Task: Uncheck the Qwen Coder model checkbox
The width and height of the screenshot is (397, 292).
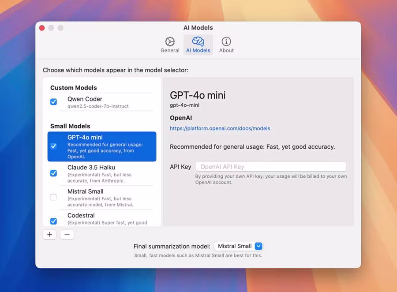Action: pos(53,102)
